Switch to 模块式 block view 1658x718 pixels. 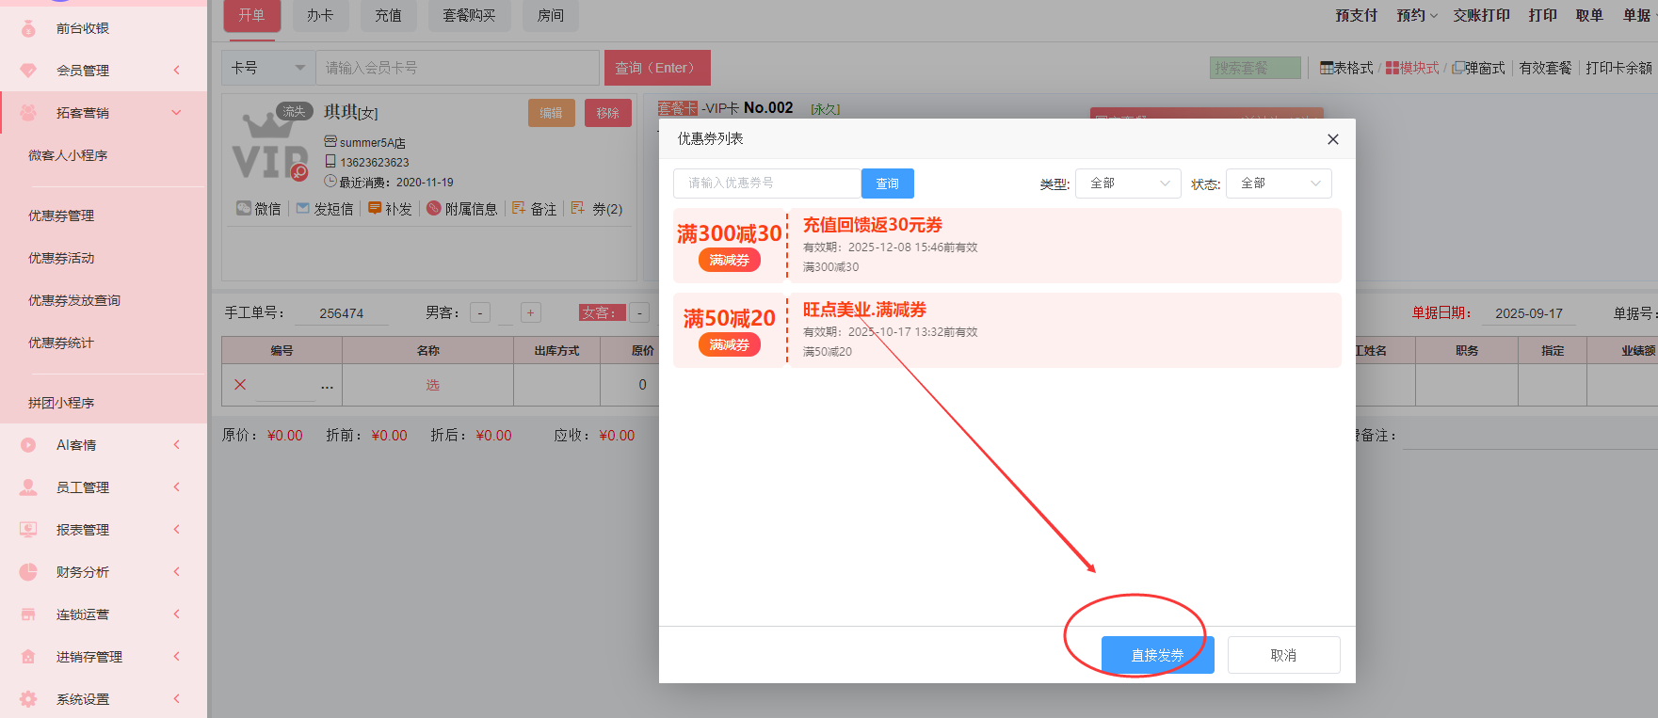tap(1412, 68)
